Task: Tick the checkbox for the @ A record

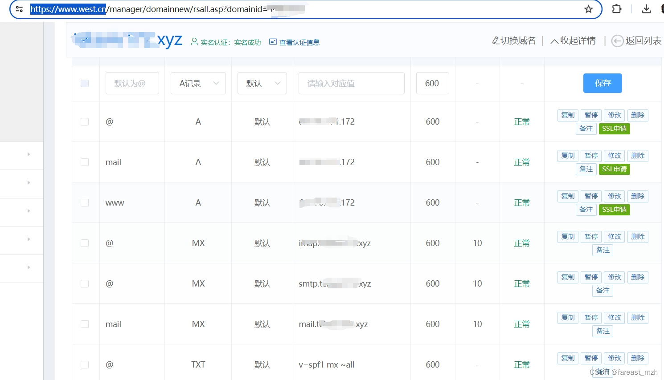Action: (x=85, y=121)
